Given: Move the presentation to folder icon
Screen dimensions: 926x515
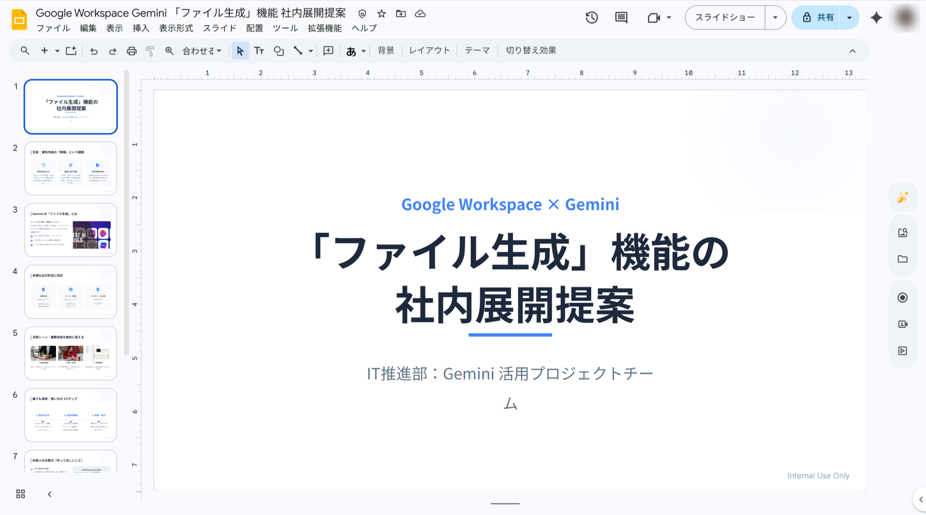Looking at the screenshot, I should [401, 14].
